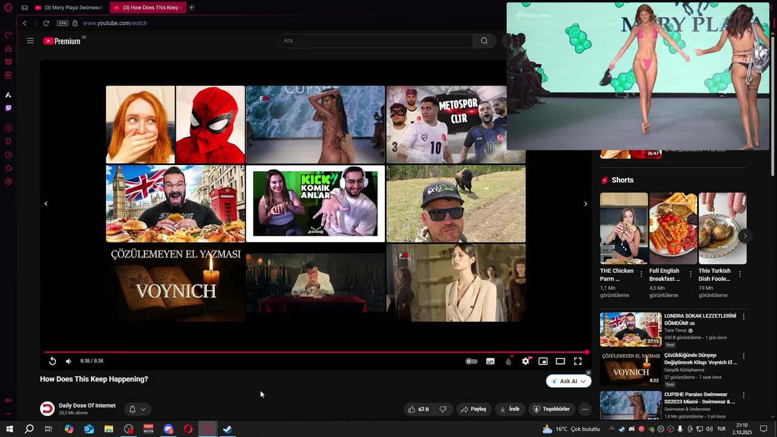777x437 pixels.
Task: Open options for LONDRA SOKAK LEZZETLERİNİ video
Action: tap(744, 317)
